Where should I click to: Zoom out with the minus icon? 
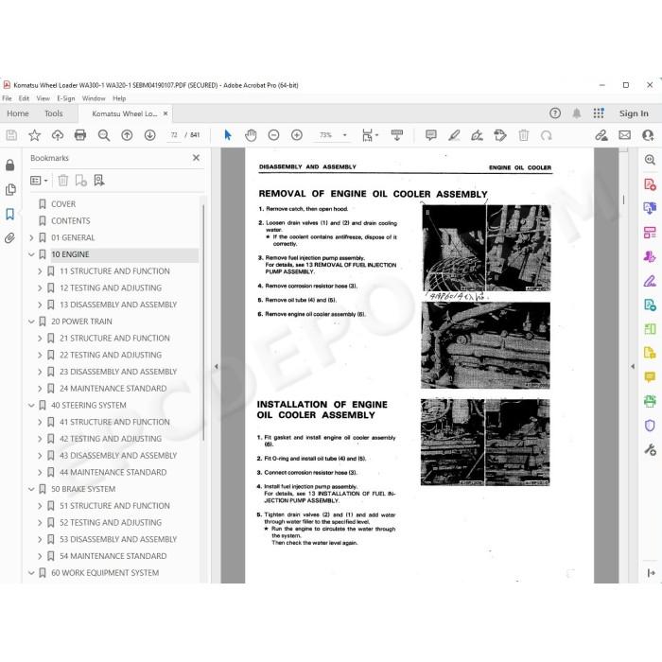click(273, 135)
